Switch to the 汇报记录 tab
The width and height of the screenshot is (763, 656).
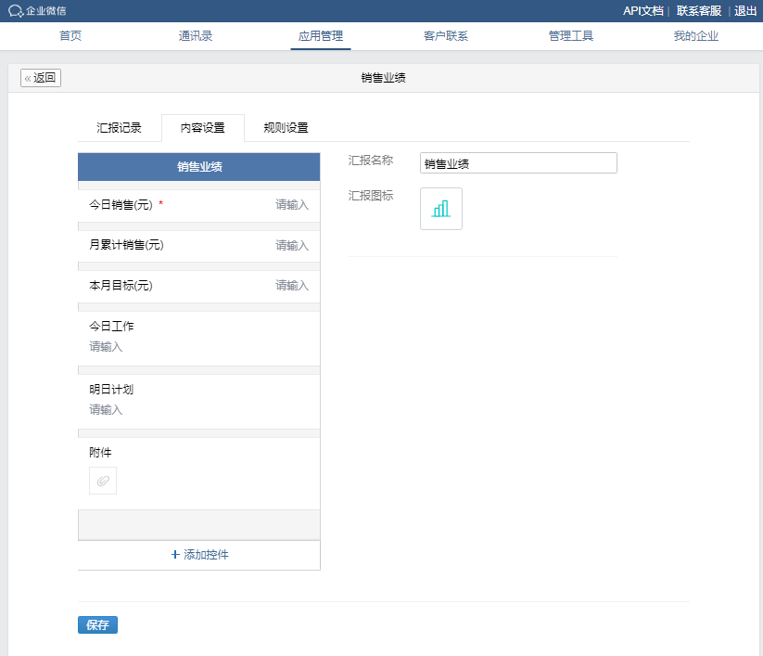click(120, 128)
